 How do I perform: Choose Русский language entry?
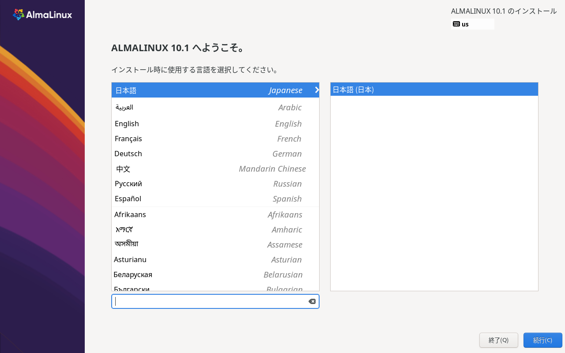tap(215, 184)
